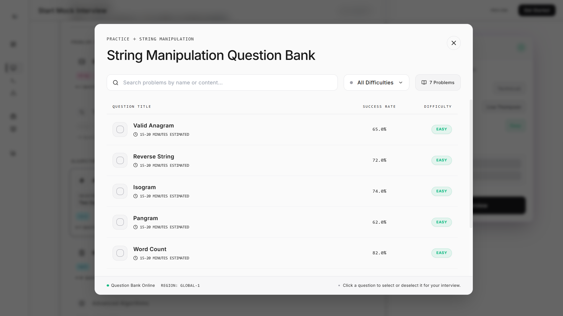Screen dimensions: 563x316
Task: Click the 72.0% success rate value
Action: tap(379, 160)
